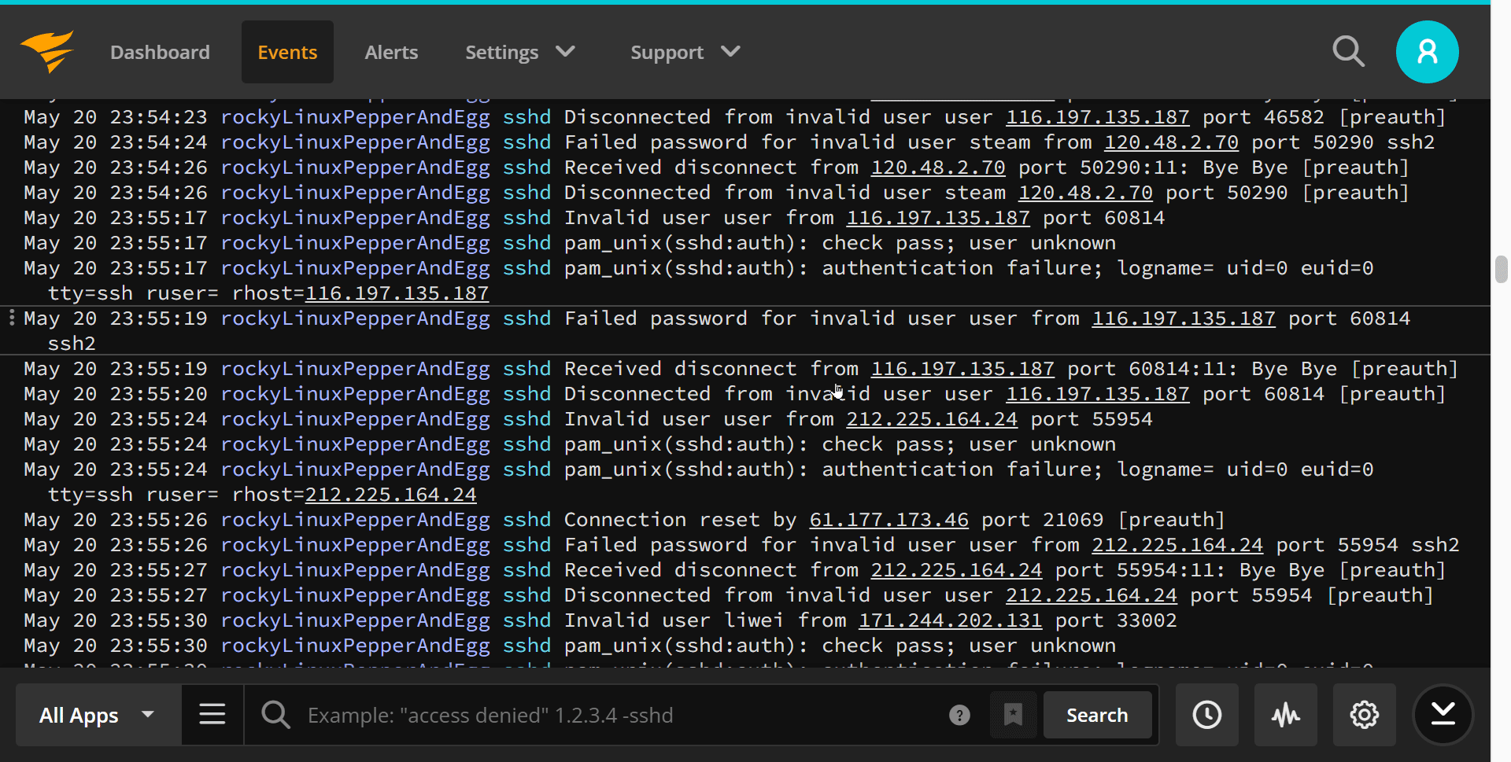Click "May 20 23:55:24" timestamp of Invalid user row
The height and width of the screenshot is (762, 1511).
tap(116, 419)
